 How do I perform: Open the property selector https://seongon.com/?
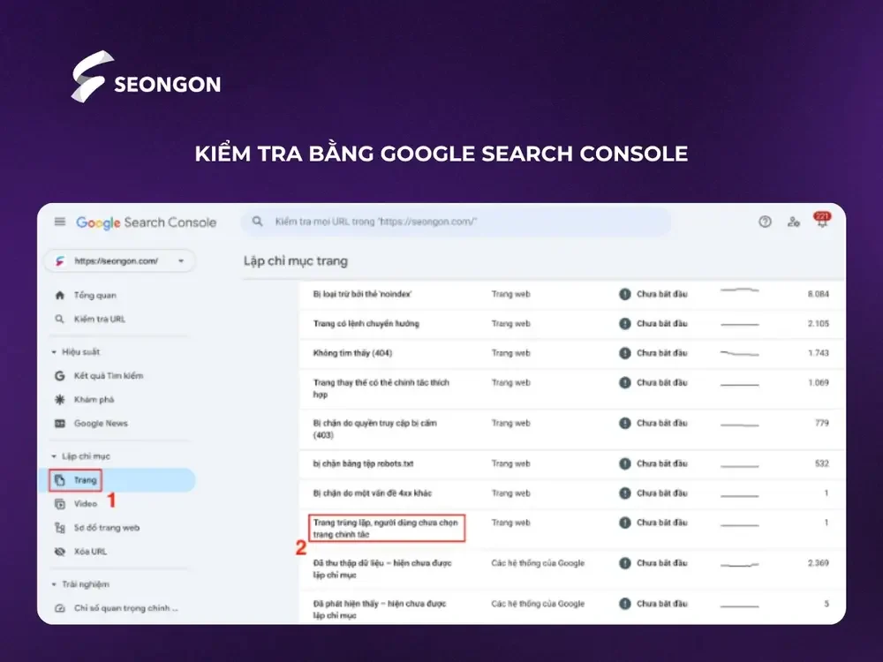(x=120, y=261)
